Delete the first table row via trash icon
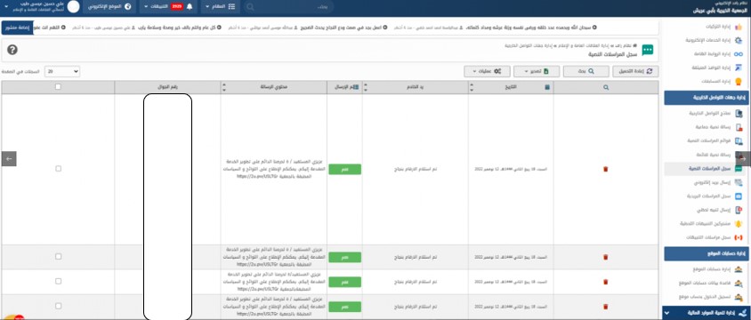Image resolution: width=751 pixels, height=320 pixels. (605, 169)
